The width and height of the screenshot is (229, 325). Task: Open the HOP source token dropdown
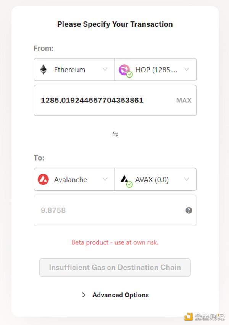pyautogui.click(x=156, y=70)
